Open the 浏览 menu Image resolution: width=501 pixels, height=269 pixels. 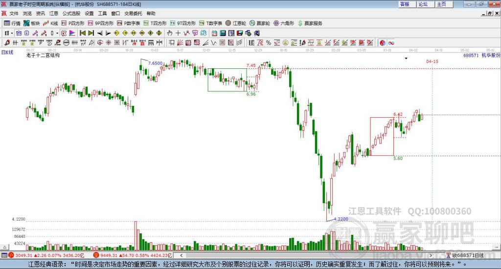click(x=27, y=13)
